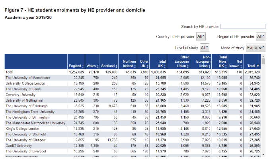Sort by Northern Ireland column
This screenshot has height=160, width=271.
[x=129, y=64]
